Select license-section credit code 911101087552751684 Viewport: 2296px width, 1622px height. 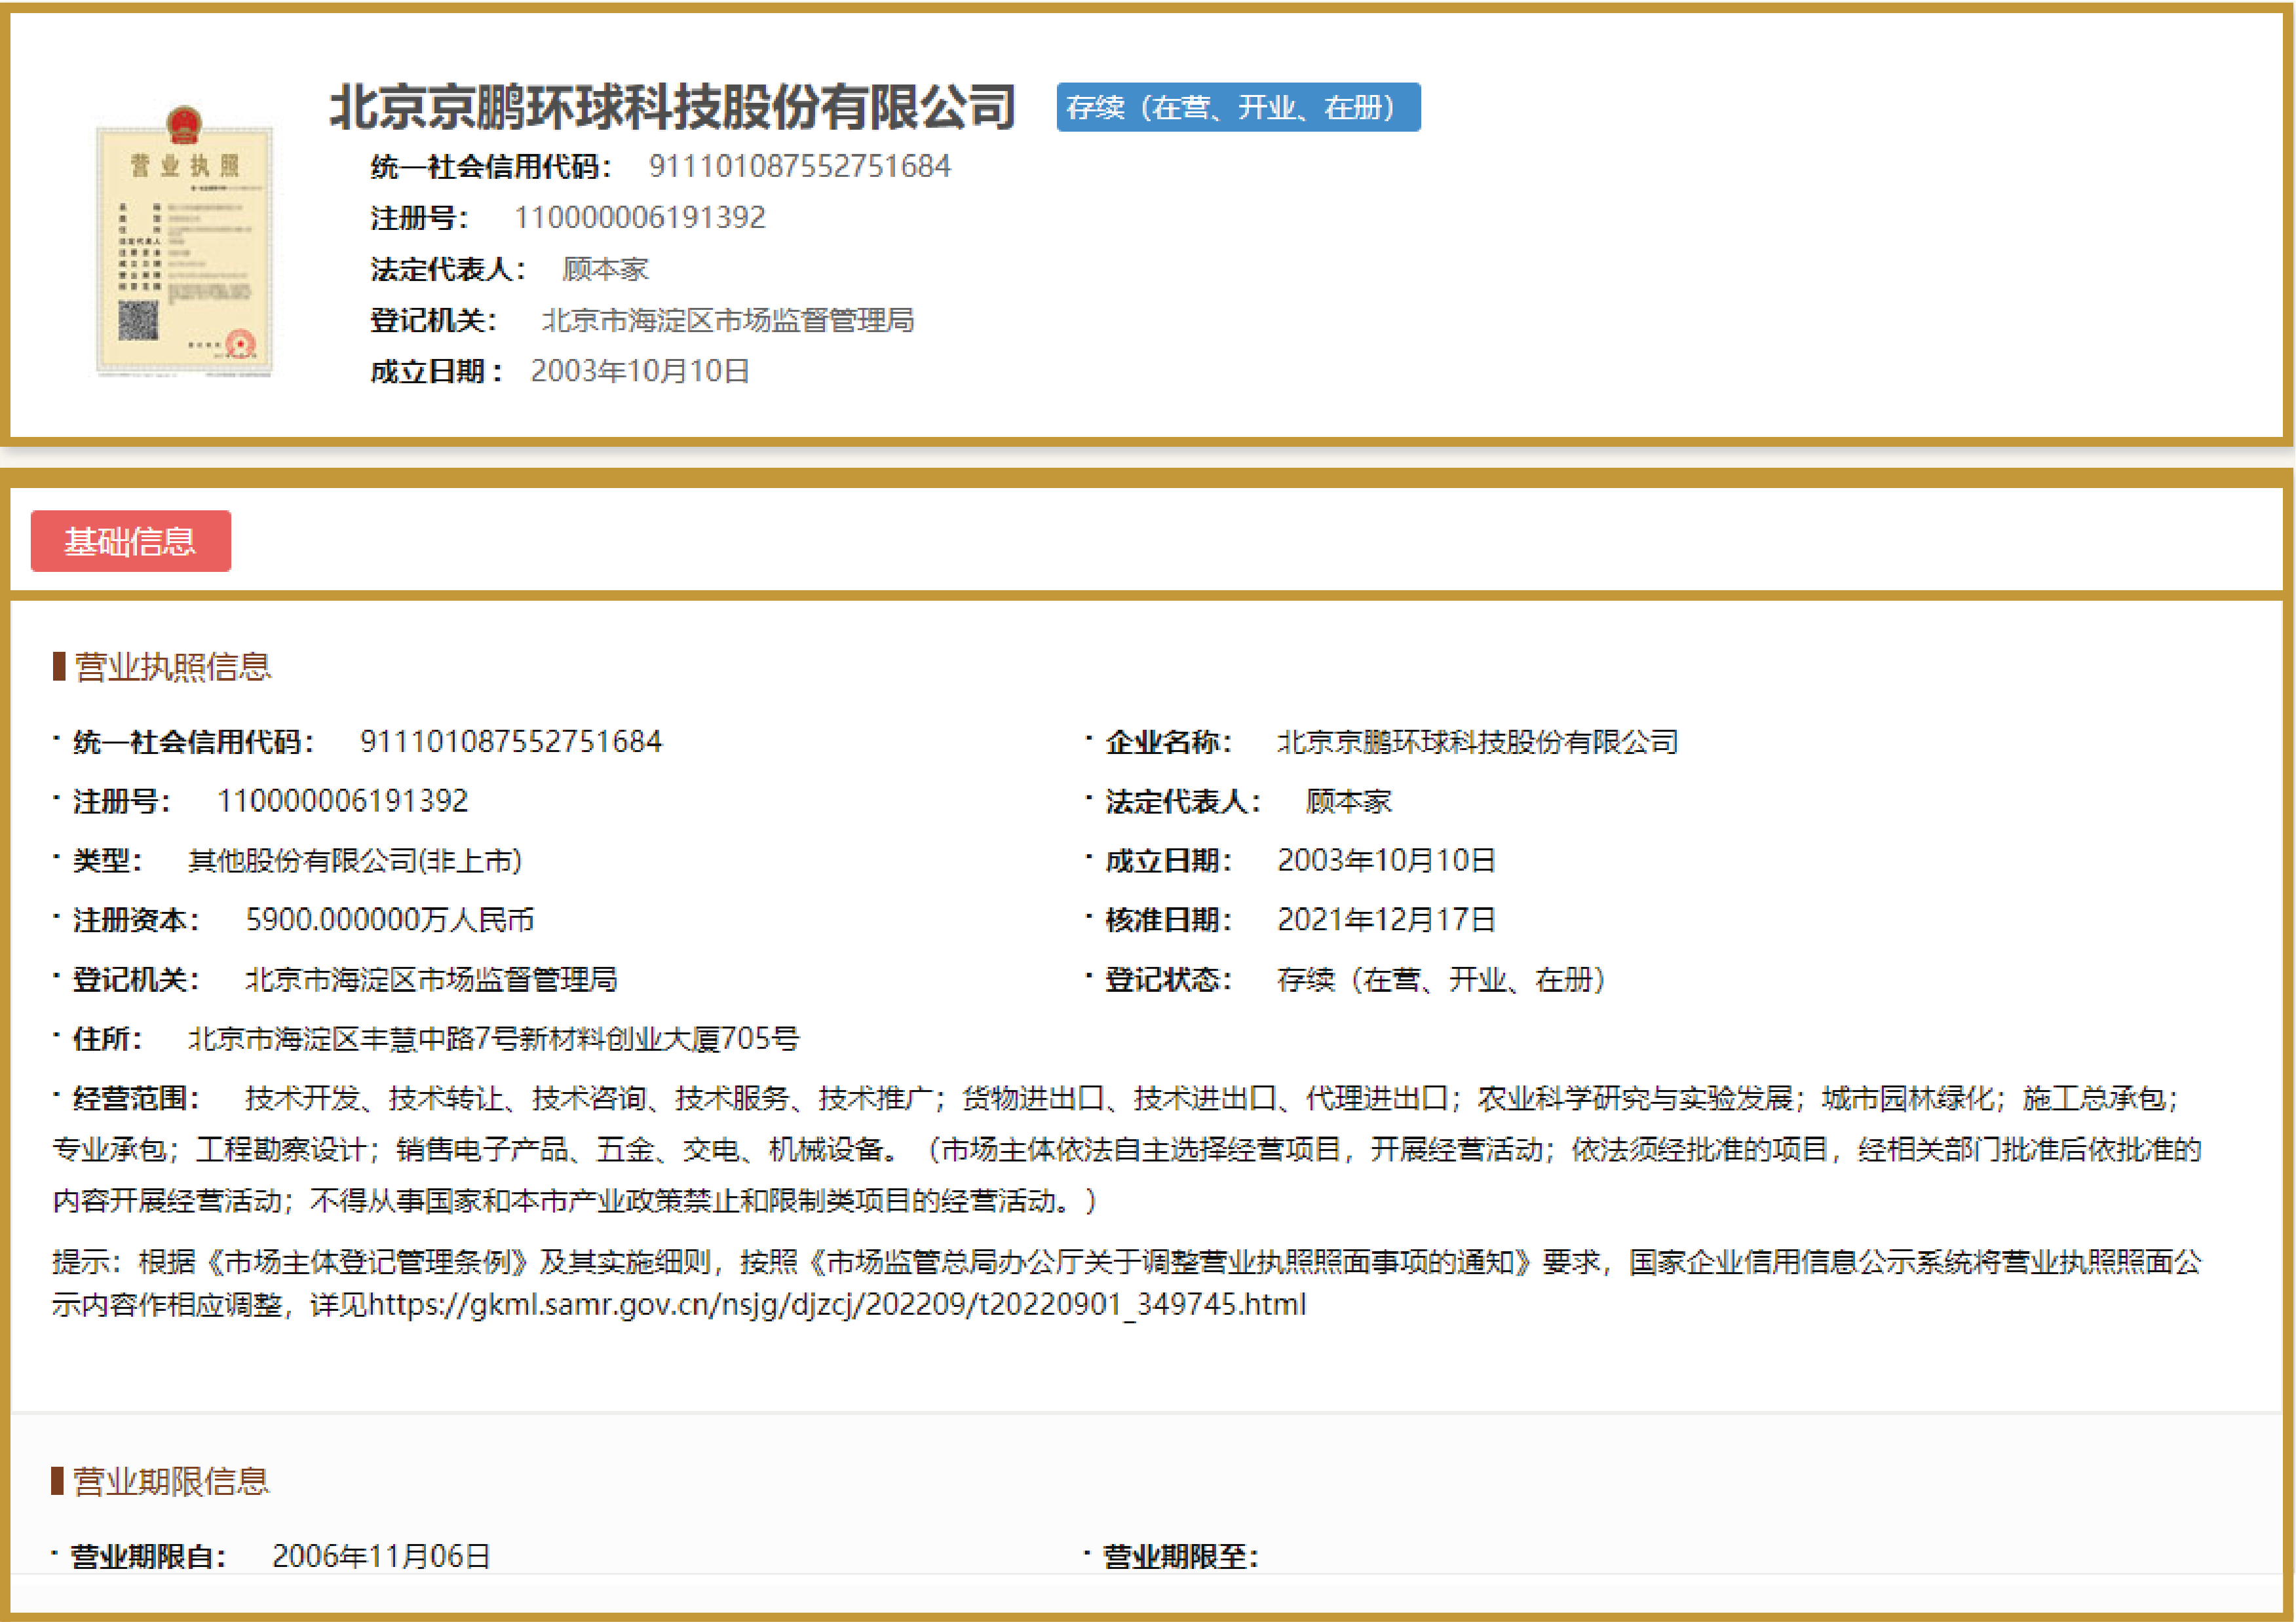(x=511, y=741)
